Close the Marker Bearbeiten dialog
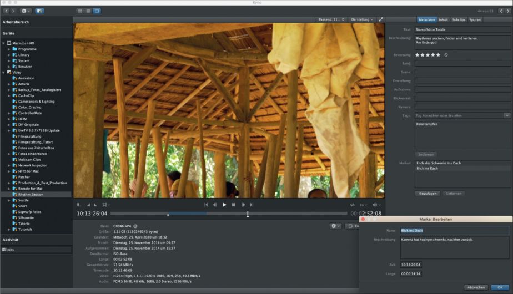The height and width of the screenshot is (294, 513). click(363, 220)
